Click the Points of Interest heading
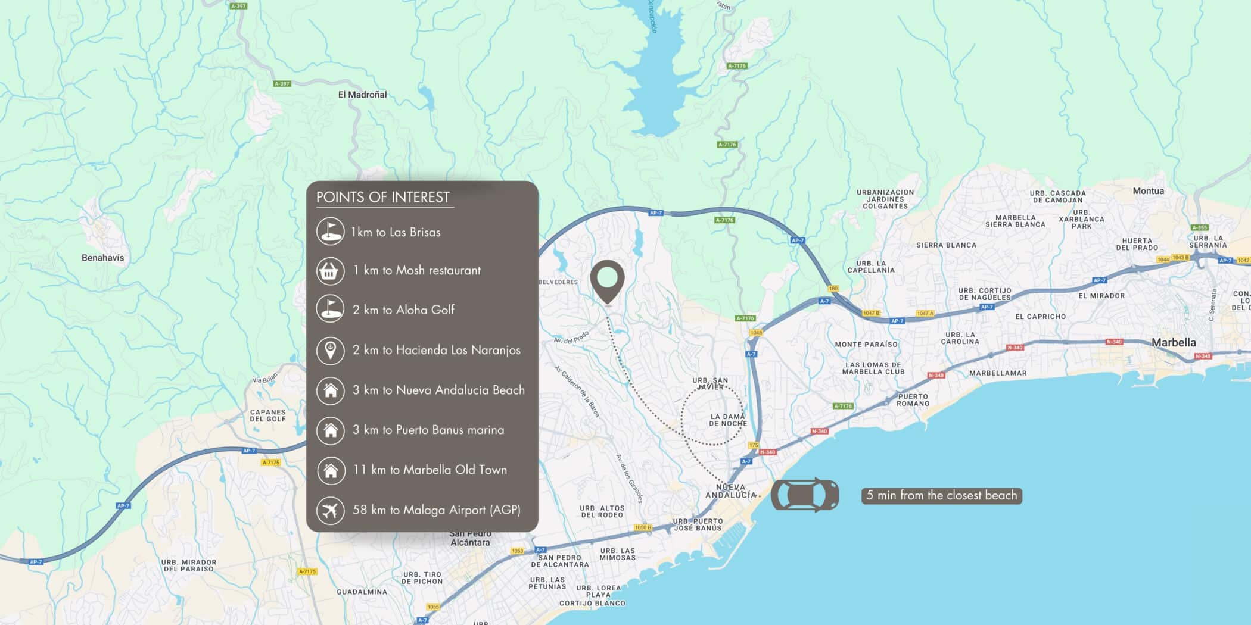Image resolution: width=1251 pixels, height=625 pixels. click(383, 198)
